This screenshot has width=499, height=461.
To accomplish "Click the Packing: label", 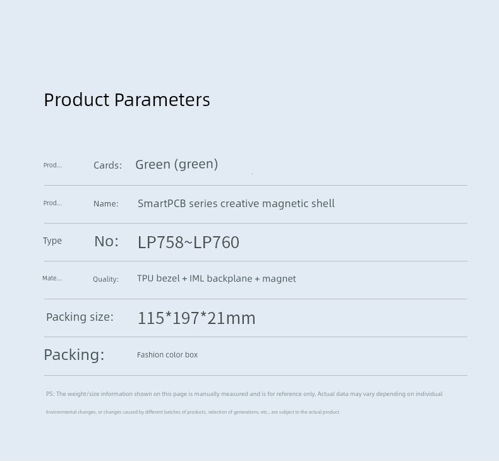I will [x=74, y=355].
